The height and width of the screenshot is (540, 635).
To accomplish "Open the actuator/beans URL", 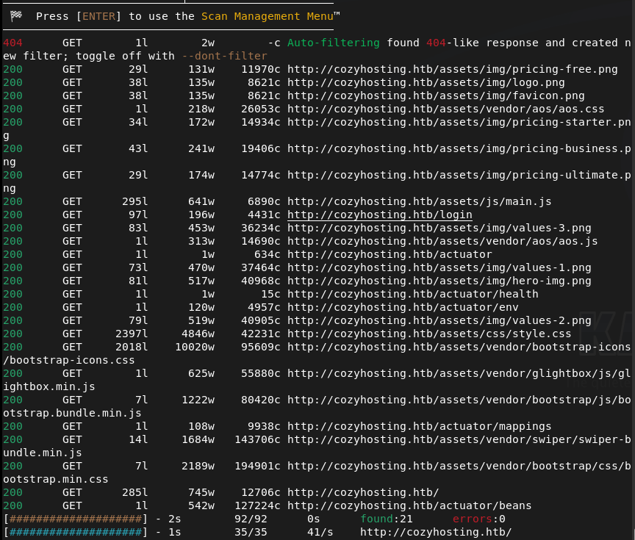I will 409,505.
